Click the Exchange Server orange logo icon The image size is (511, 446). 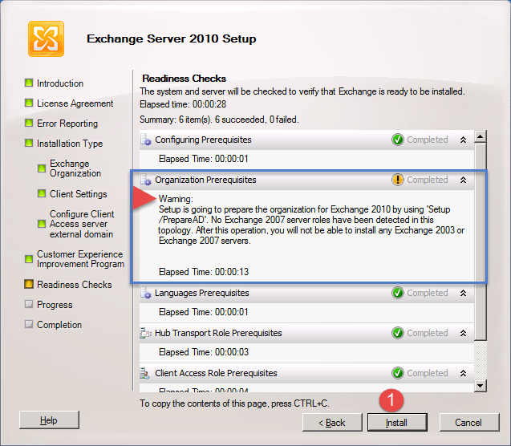tap(46, 39)
